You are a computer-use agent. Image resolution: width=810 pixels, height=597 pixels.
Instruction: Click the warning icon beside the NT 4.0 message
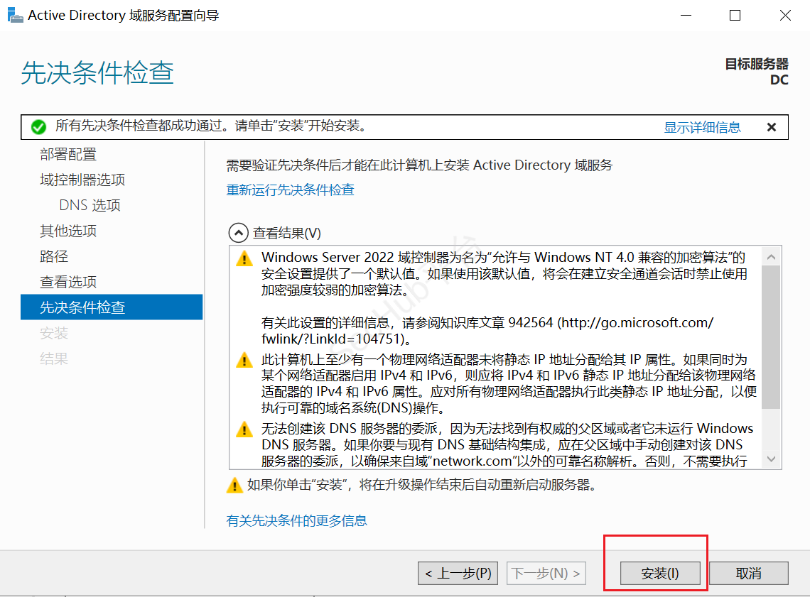pyautogui.click(x=244, y=259)
